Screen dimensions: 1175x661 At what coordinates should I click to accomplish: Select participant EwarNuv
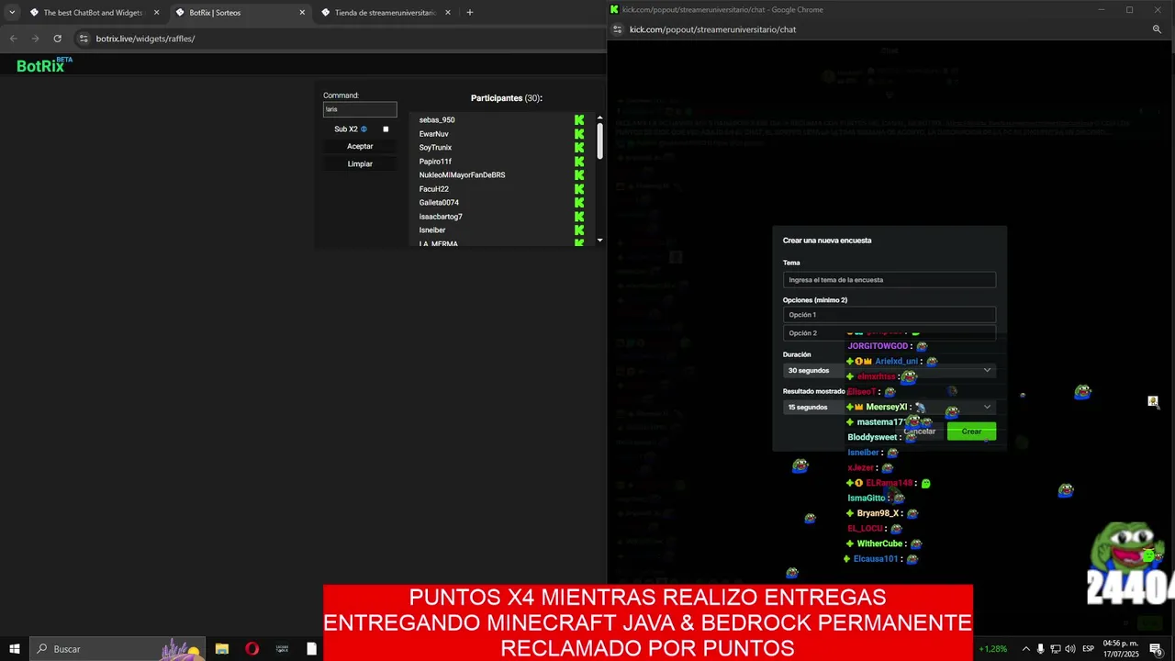[434, 134]
